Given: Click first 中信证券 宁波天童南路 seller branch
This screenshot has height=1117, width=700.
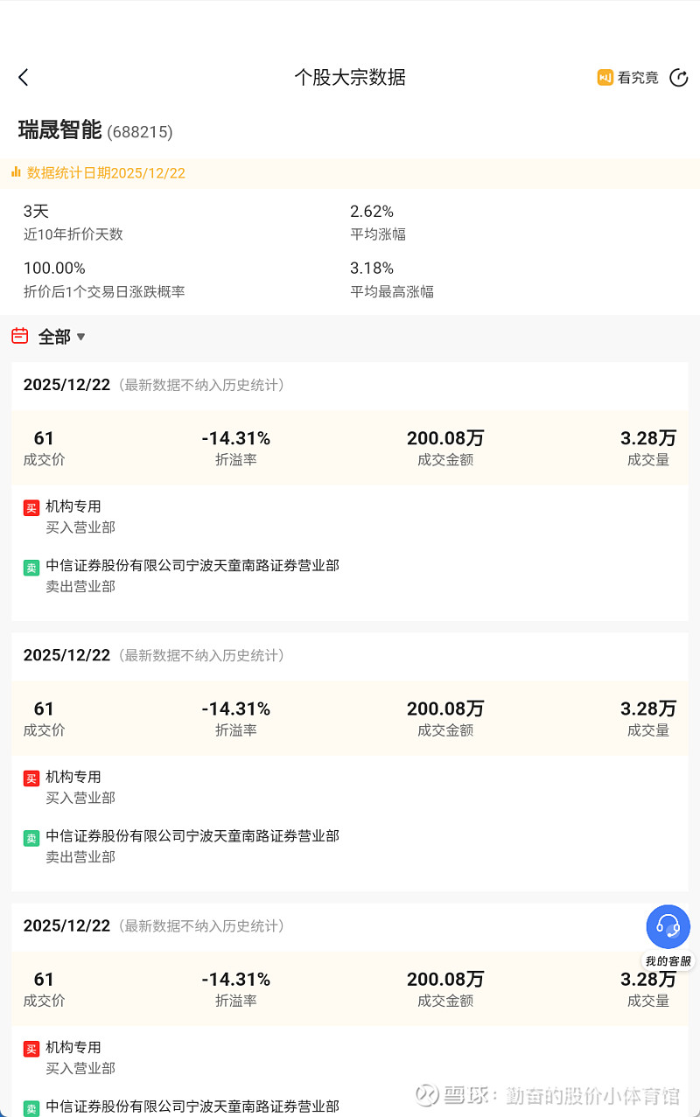Looking at the screenshot, I should (x=192, y=566).
